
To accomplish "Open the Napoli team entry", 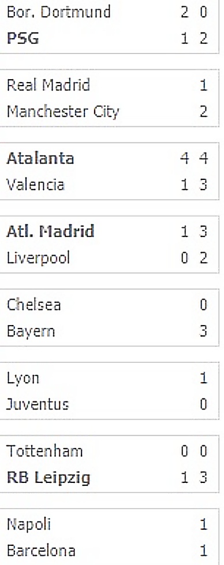I will tap(28, 525).
